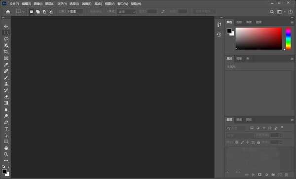Open the layer filter kind dropdown
The image size is (296, 179).
point(237,128)
